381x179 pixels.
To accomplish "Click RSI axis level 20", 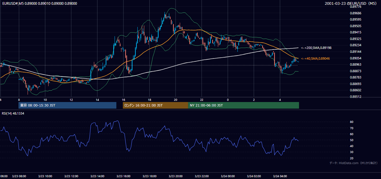I will coord(351,158).
